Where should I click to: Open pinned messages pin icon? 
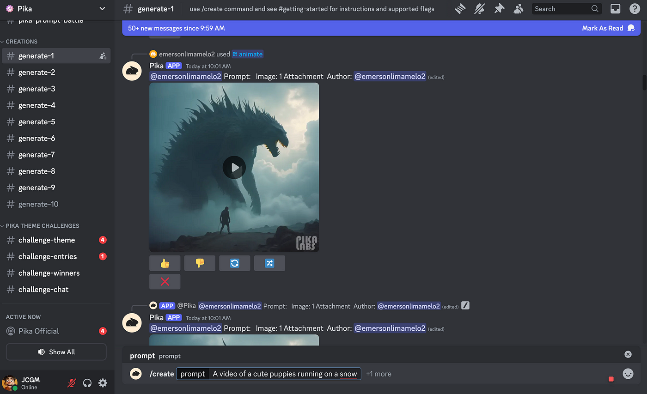[499, 8]
